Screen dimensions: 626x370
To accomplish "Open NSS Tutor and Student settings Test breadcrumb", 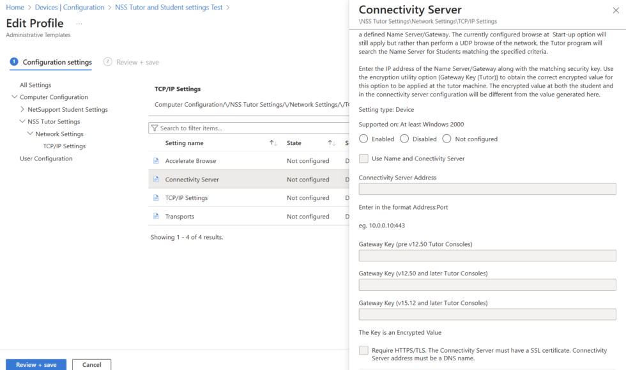I will 169,7.
